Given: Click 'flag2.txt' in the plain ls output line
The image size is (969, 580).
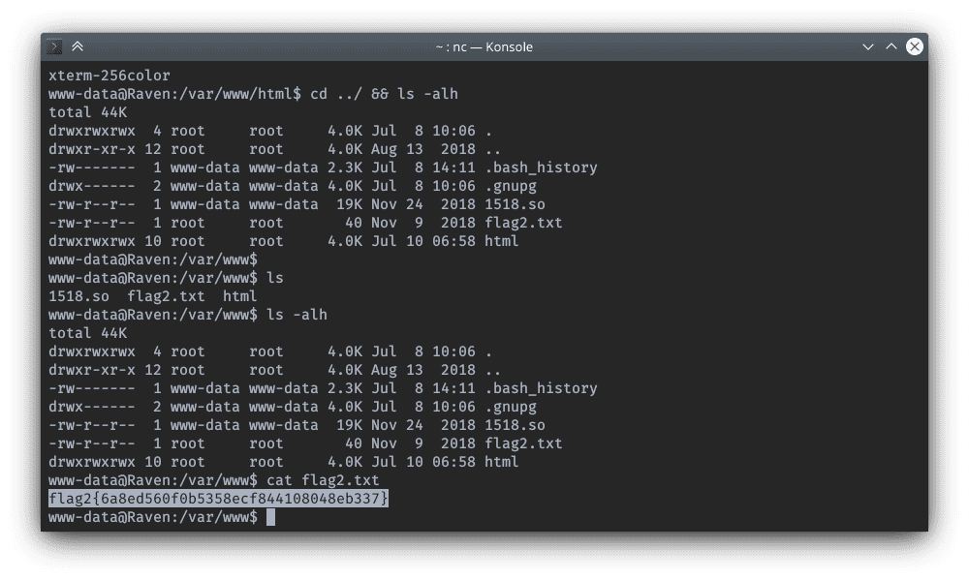Looking at the screenshot, I should [166, 296].
